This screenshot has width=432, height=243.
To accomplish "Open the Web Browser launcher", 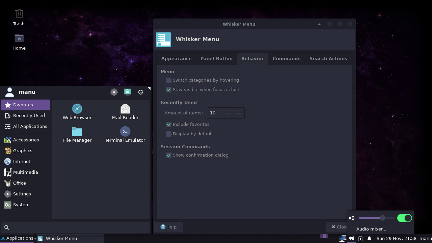I will 77,112.
